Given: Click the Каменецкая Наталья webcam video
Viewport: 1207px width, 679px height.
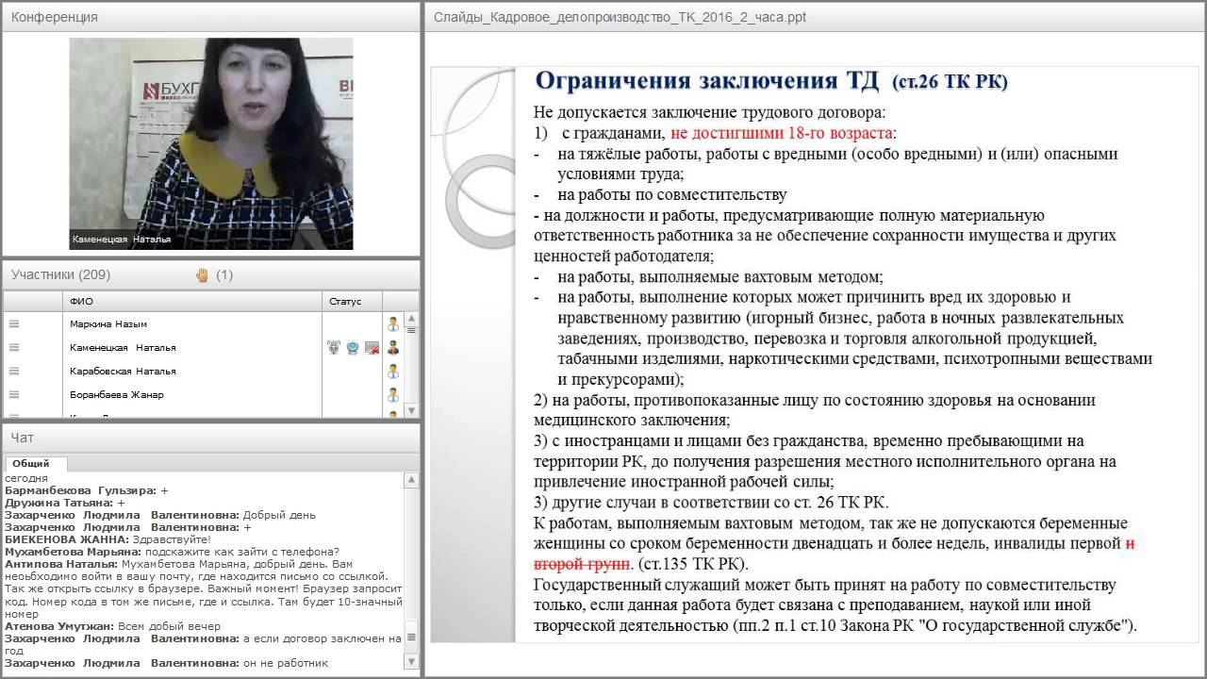Looking at the screenshot, I should point(211,143).
